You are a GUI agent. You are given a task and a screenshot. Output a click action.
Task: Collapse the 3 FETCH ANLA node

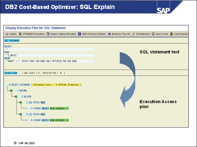pos(20,102)
